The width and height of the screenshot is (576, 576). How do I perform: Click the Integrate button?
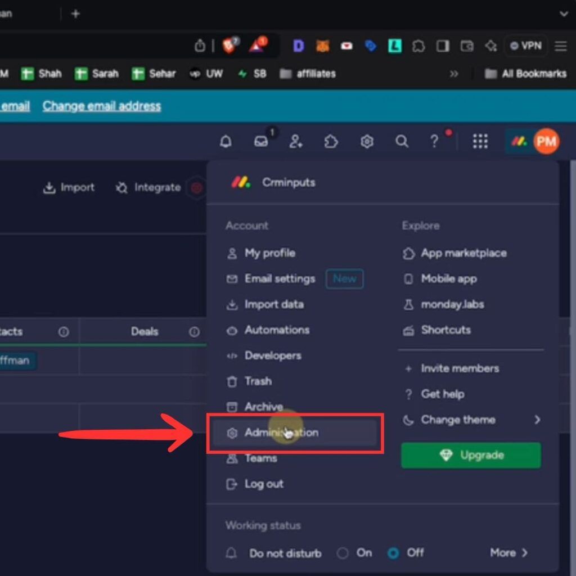148,188
